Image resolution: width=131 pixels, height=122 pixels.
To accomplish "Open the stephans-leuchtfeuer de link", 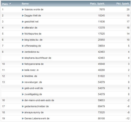I will [38, 58].
